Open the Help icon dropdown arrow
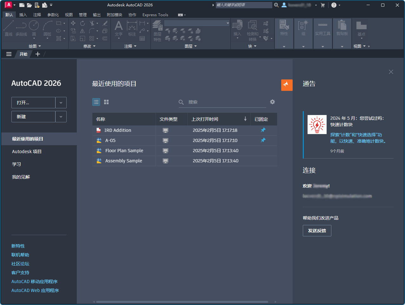The width and height of the screenshot is (405, 305). click(x=340, y=5)
